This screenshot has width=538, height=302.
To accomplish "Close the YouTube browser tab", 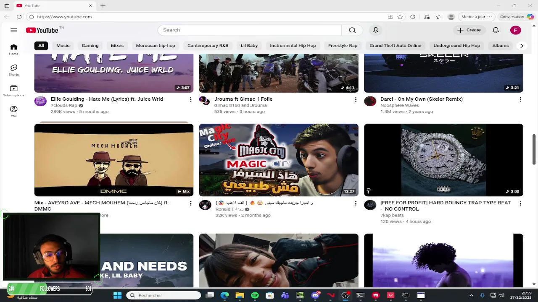I will coord(90,5).
